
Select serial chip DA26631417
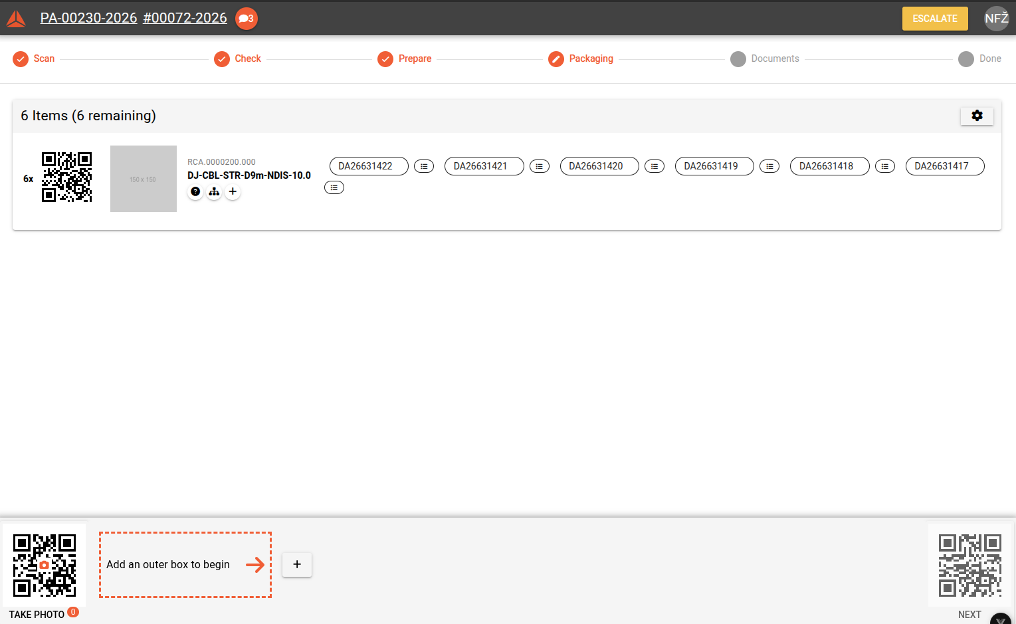point(945,166)
